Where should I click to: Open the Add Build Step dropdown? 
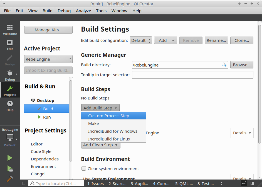click(x=100, y=108)
